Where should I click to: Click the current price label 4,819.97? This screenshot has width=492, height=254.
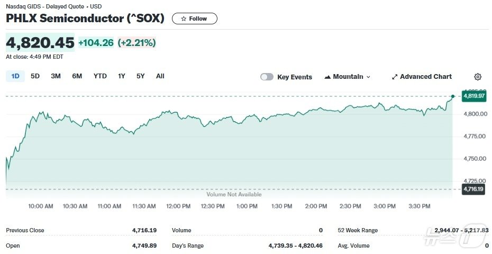(473, 96)
